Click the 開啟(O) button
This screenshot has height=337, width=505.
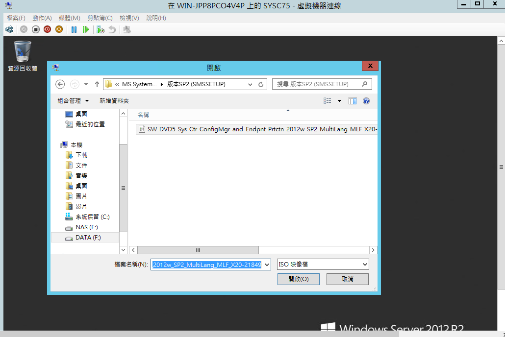[299, 279]
